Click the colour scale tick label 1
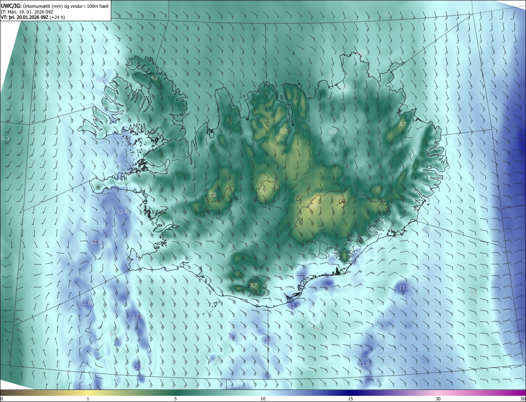This screenshot has width=526, height=402. [88, 399]
